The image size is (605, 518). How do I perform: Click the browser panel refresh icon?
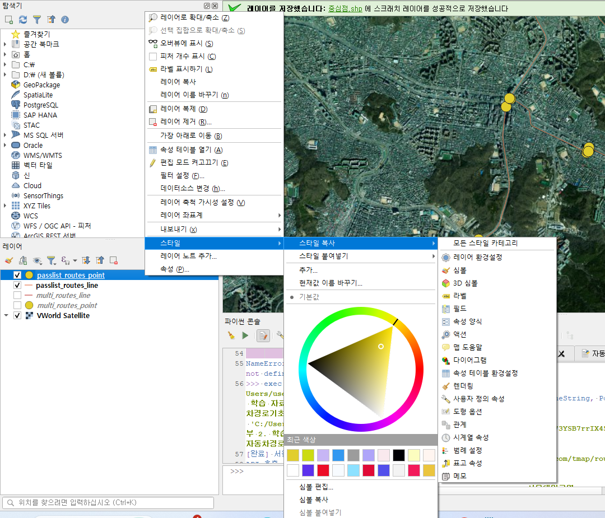(x=23, y=20)
